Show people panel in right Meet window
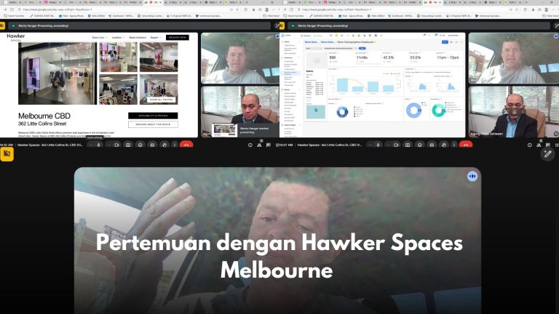The width and height of the screenshot is (559, 314). click(539, 145)
